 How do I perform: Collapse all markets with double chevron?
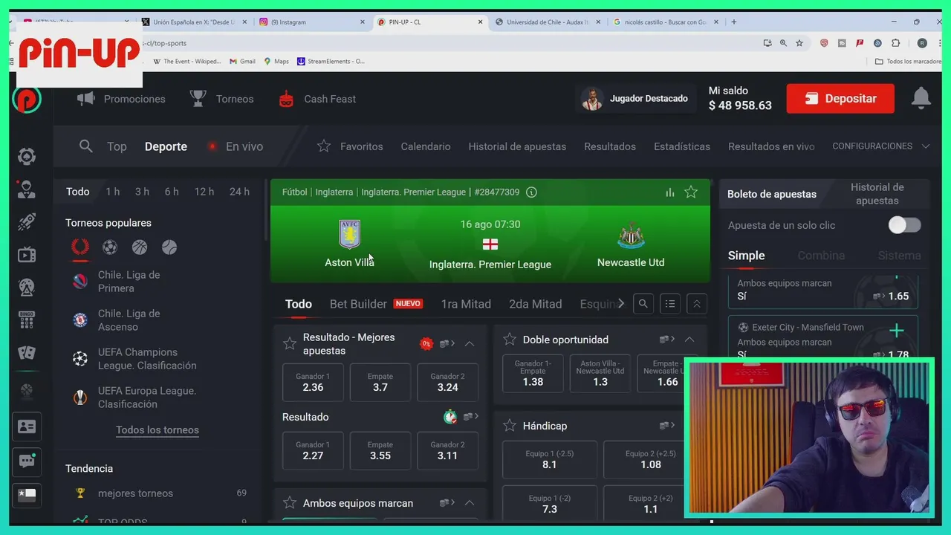(697, 303)
